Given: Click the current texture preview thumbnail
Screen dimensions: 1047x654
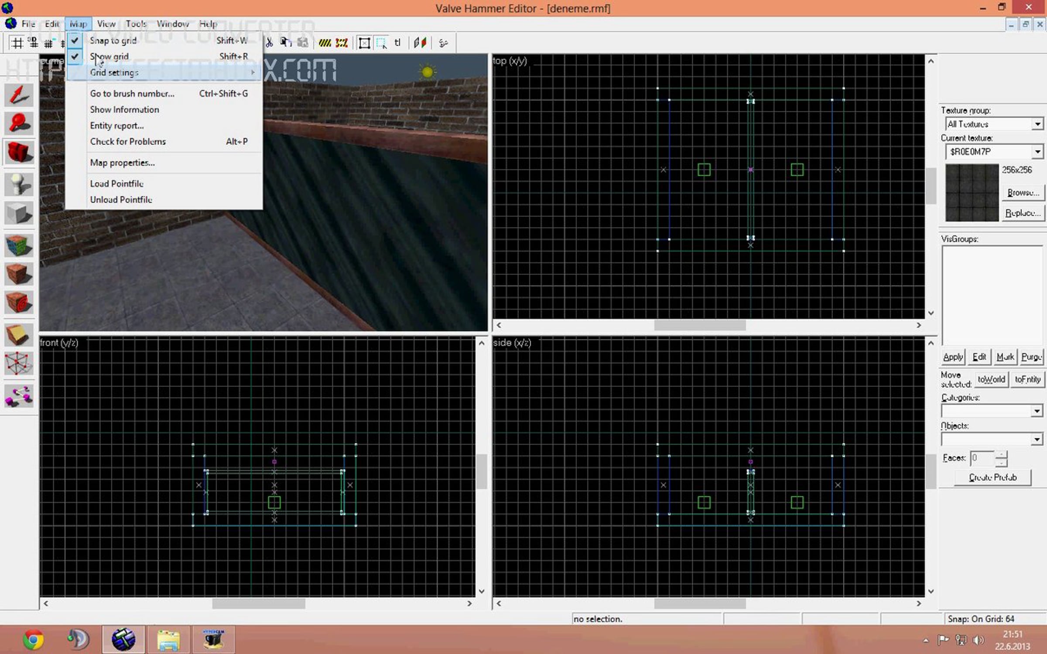Looking at the screenshot, I should coord(972,192).
